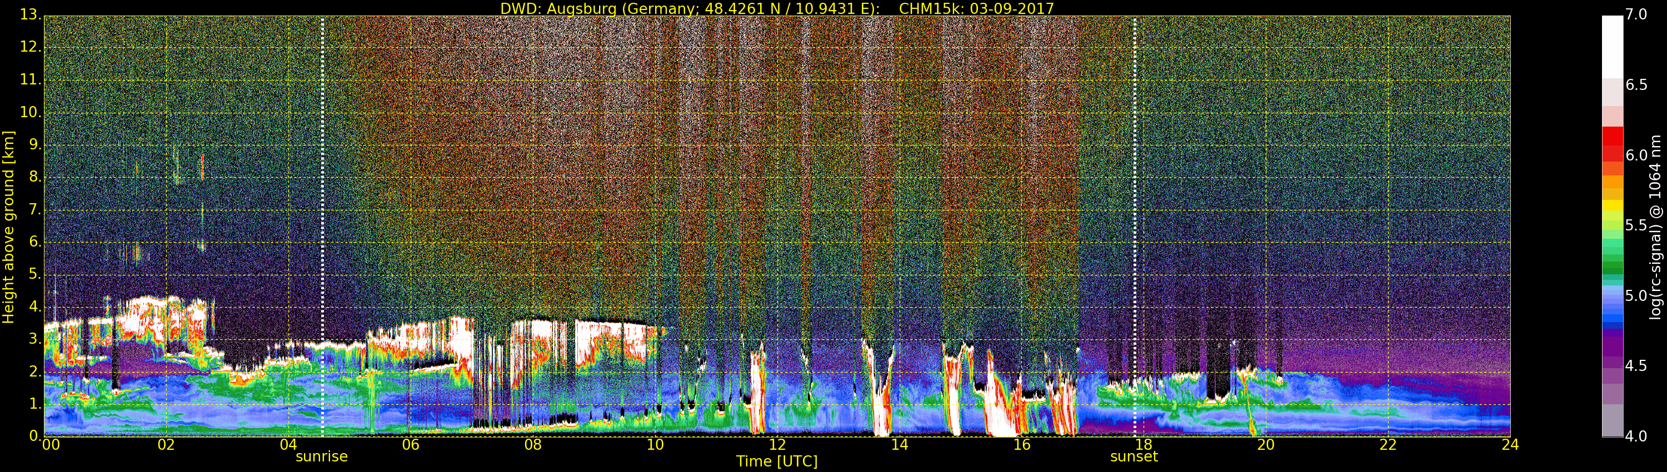This screenshot has height=472, width=1667.
Task: Click the colorbar label 'log(rc-signal) @ 1064 nm'
Action: pyautogui.click(x=1655, y=227)
